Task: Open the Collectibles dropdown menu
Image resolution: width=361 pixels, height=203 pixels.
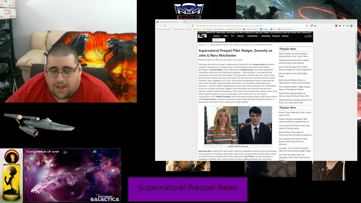Action: coord(254,36)
